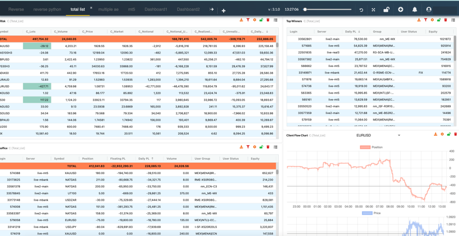
Task: Open Backoffice panel settings gear
Action: click(x=255, y=147)
